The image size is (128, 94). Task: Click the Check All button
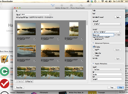[x=20, y=81]
